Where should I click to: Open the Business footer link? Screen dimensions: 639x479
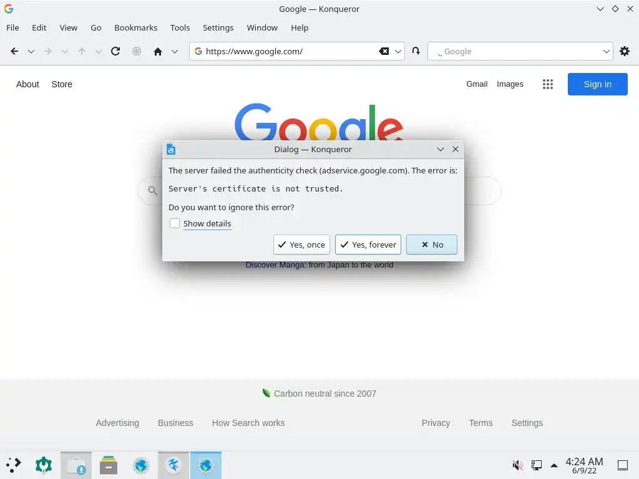(x=175, y=423)
